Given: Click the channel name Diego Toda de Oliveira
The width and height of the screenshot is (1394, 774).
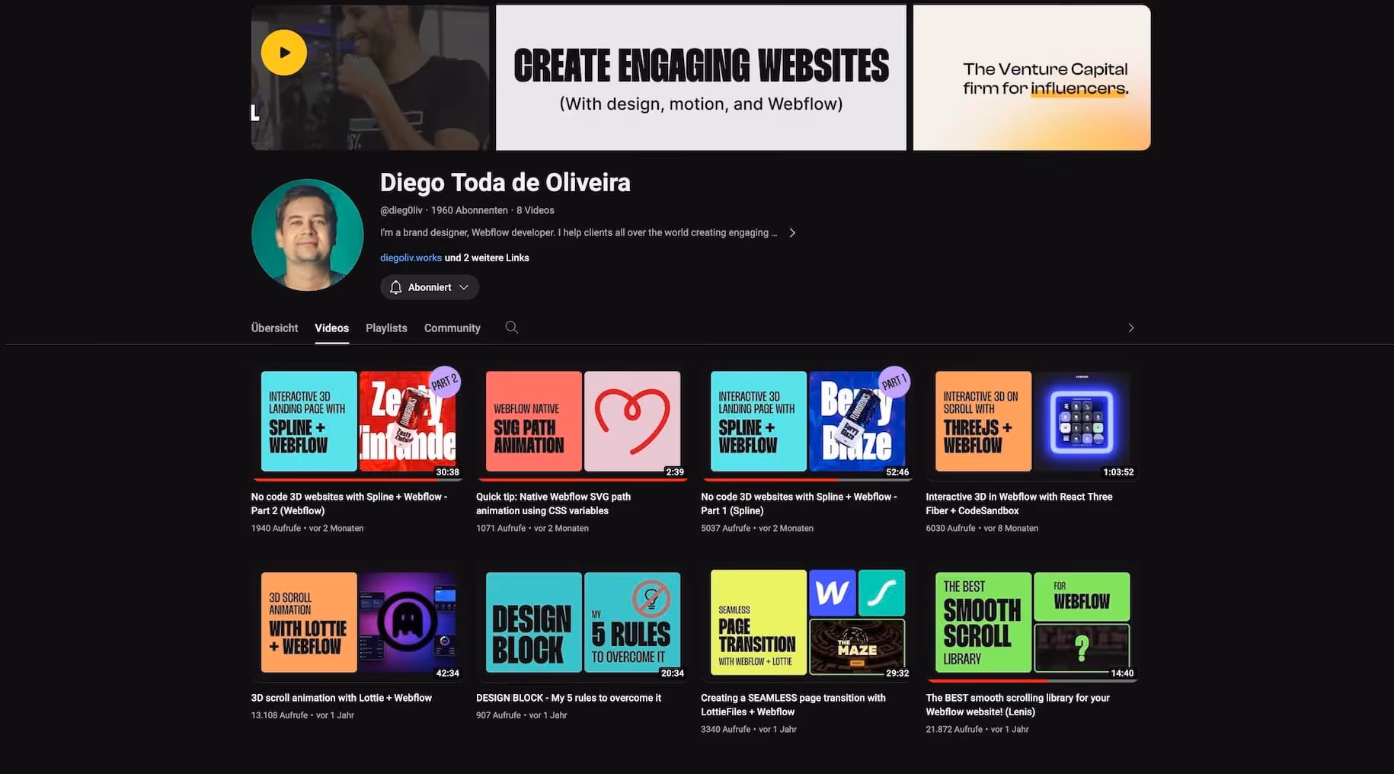Looking at the screenshot, I should [505, 183].
